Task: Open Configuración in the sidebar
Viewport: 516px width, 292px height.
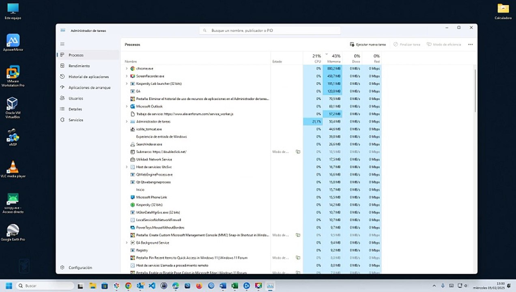Action: click(88, 268)
